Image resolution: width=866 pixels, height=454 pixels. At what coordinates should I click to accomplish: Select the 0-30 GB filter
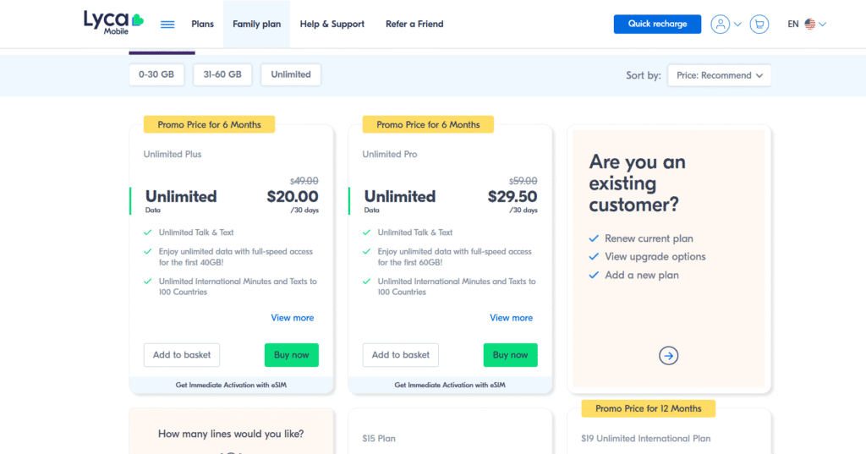click(x=156, y=74)
